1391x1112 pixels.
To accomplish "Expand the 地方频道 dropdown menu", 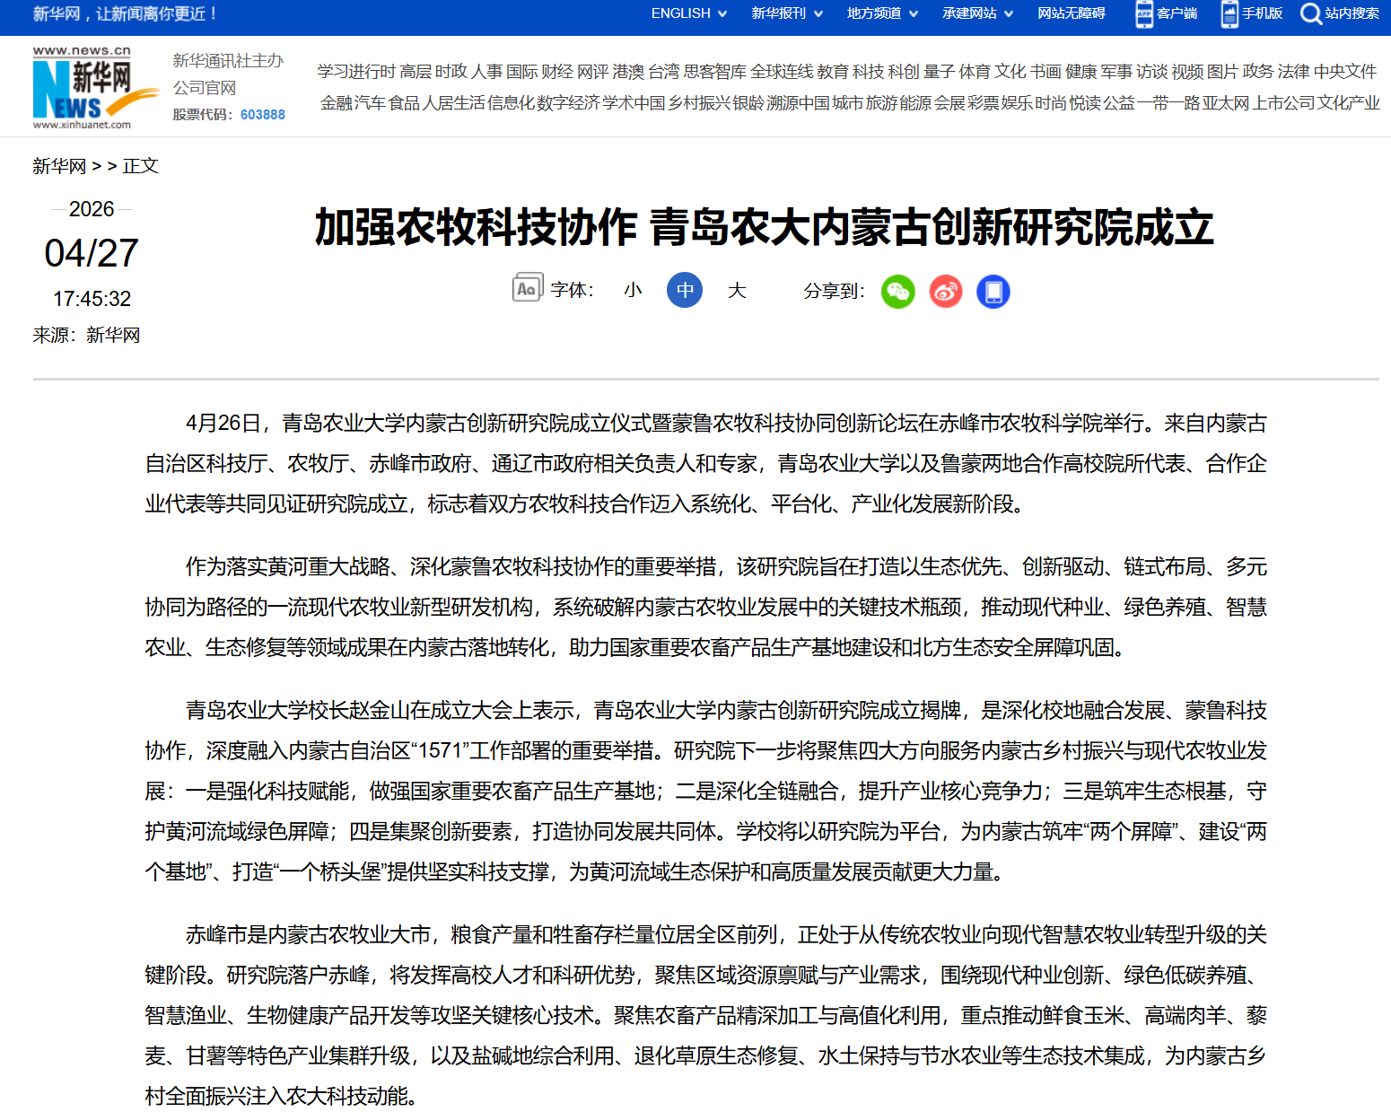I will [x=882, y=13].
